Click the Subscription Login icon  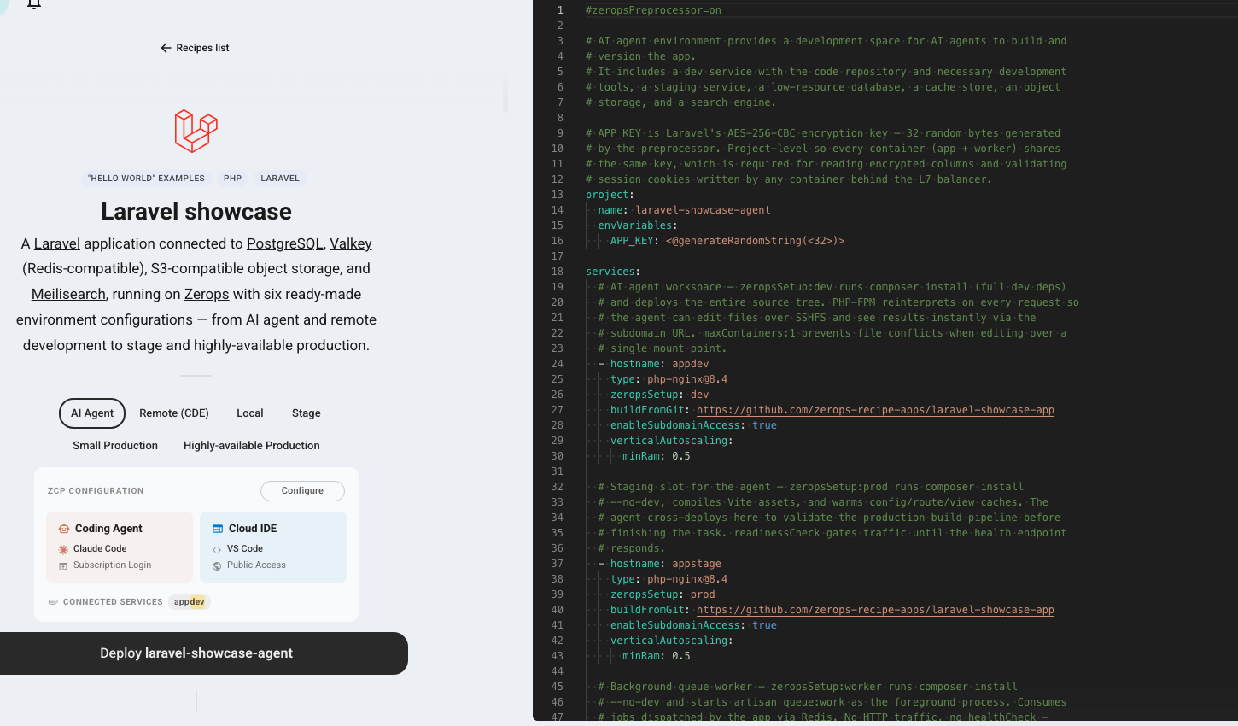[63, 565]
